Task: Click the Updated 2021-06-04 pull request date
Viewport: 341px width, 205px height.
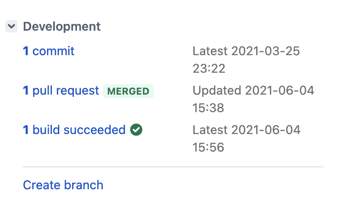Action: [254, 91]
